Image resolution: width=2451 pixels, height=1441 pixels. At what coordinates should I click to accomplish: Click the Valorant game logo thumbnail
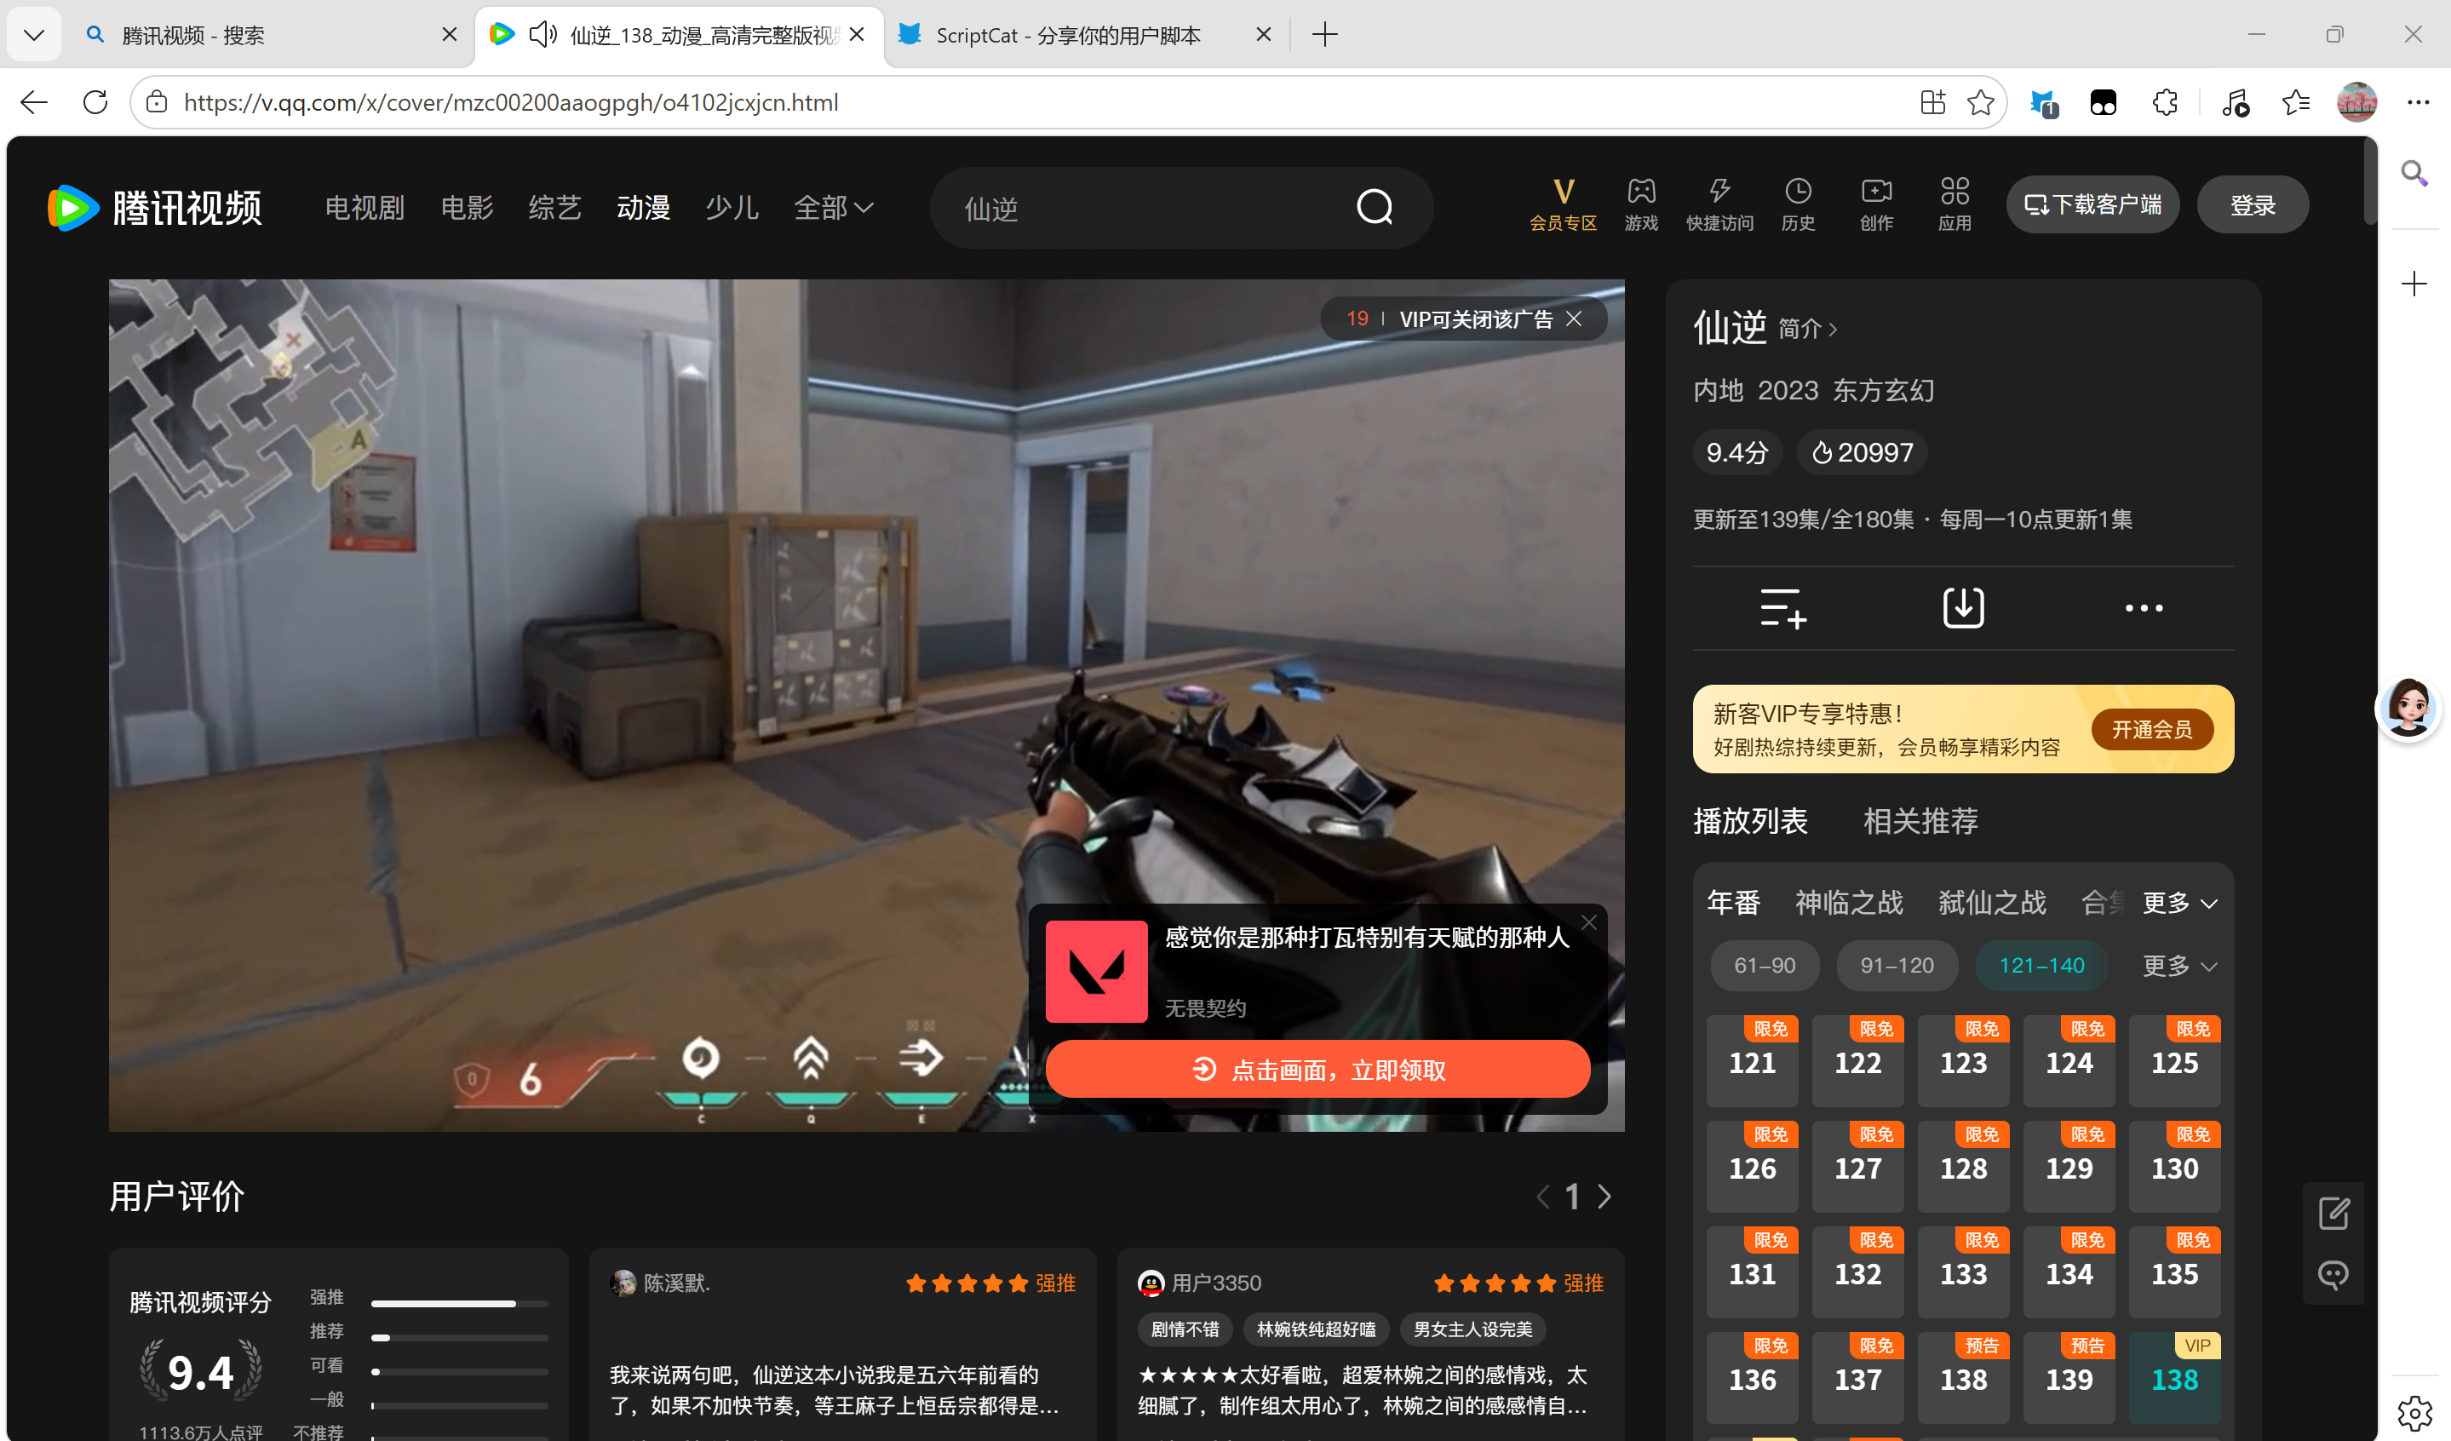(x=1096, y=970)
